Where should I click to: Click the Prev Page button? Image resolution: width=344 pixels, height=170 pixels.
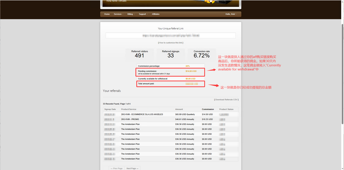[117, 168]
